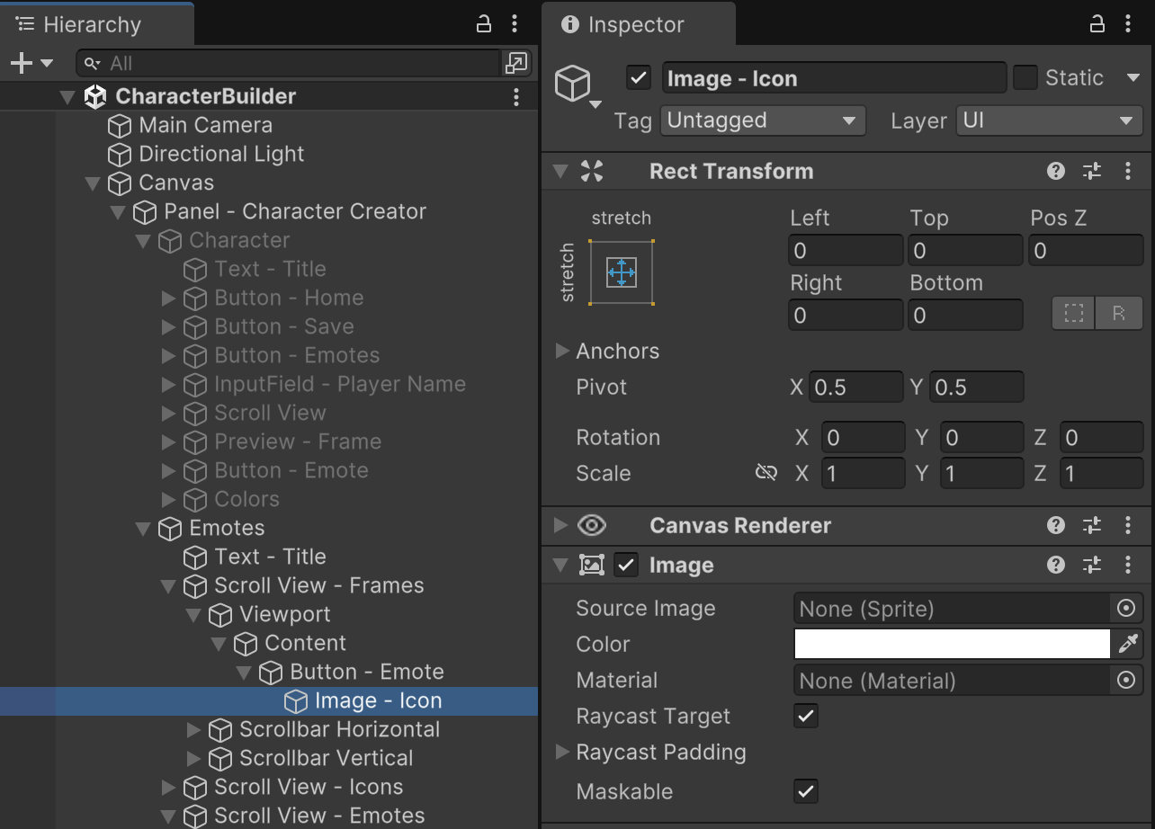Viewport: 1155px width, 829px height.
Task: Expand the Anchors section
Action: (563, 351)
